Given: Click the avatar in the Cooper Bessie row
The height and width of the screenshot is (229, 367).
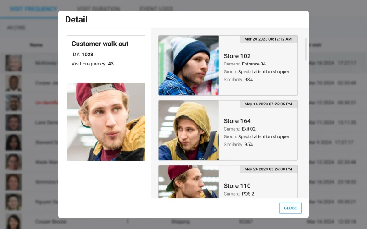Looking at the screenshot, I should [13, 222].
